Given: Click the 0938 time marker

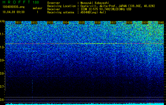Looking at the screenshot, I should pyautogui.click(x=129, y=23).
